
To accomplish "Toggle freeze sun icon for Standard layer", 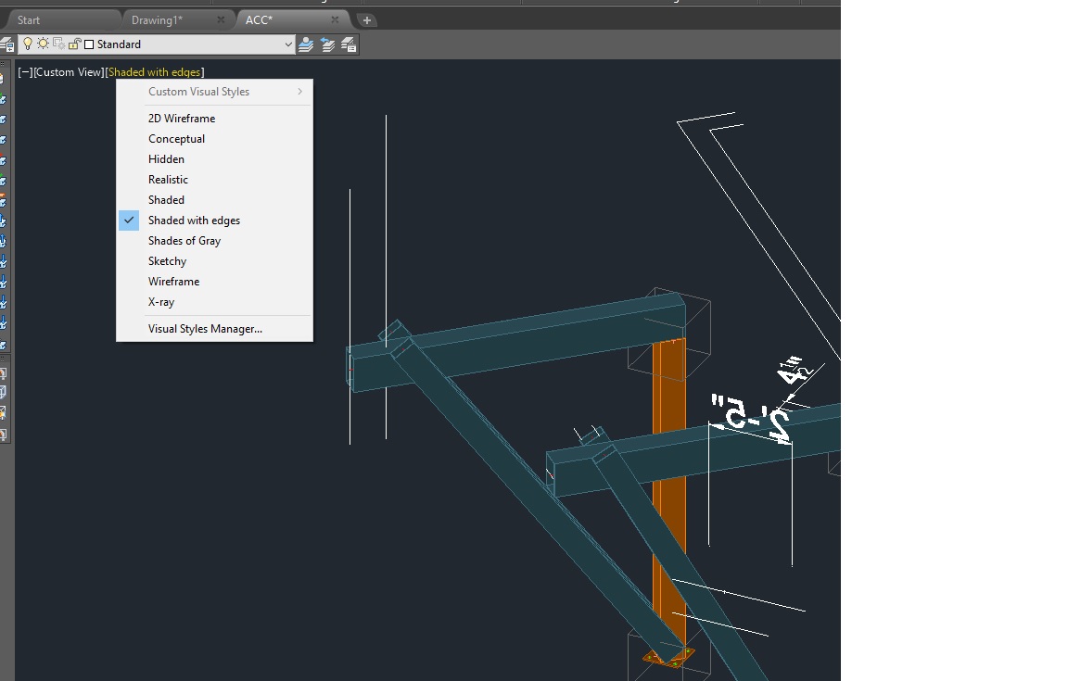I will point(43,44).
